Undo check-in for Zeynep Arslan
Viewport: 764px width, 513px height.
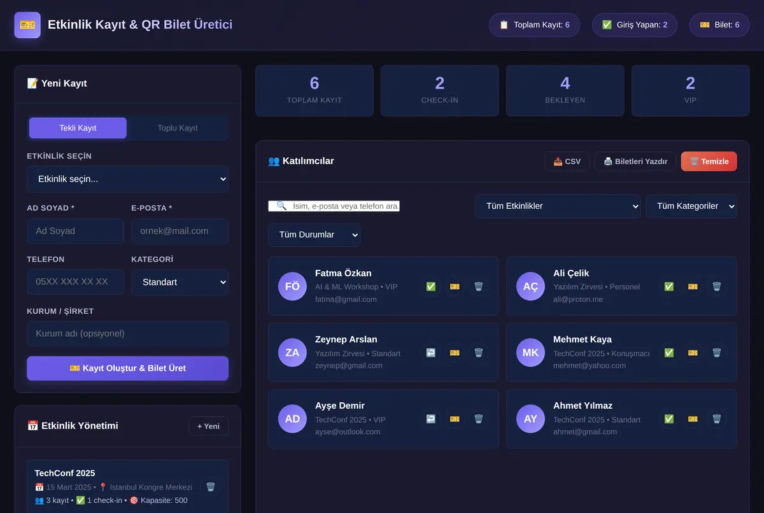tap(430, 353)
